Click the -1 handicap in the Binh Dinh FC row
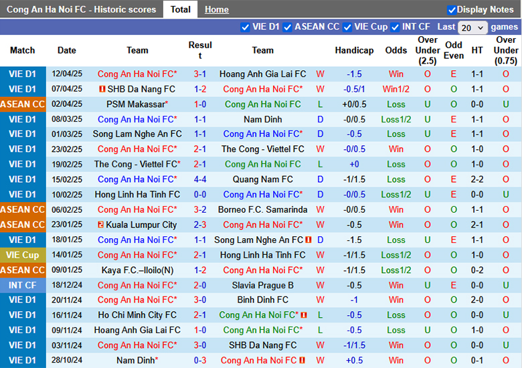The height and width of the screenshot is (368, 522). tap(354, 300)
